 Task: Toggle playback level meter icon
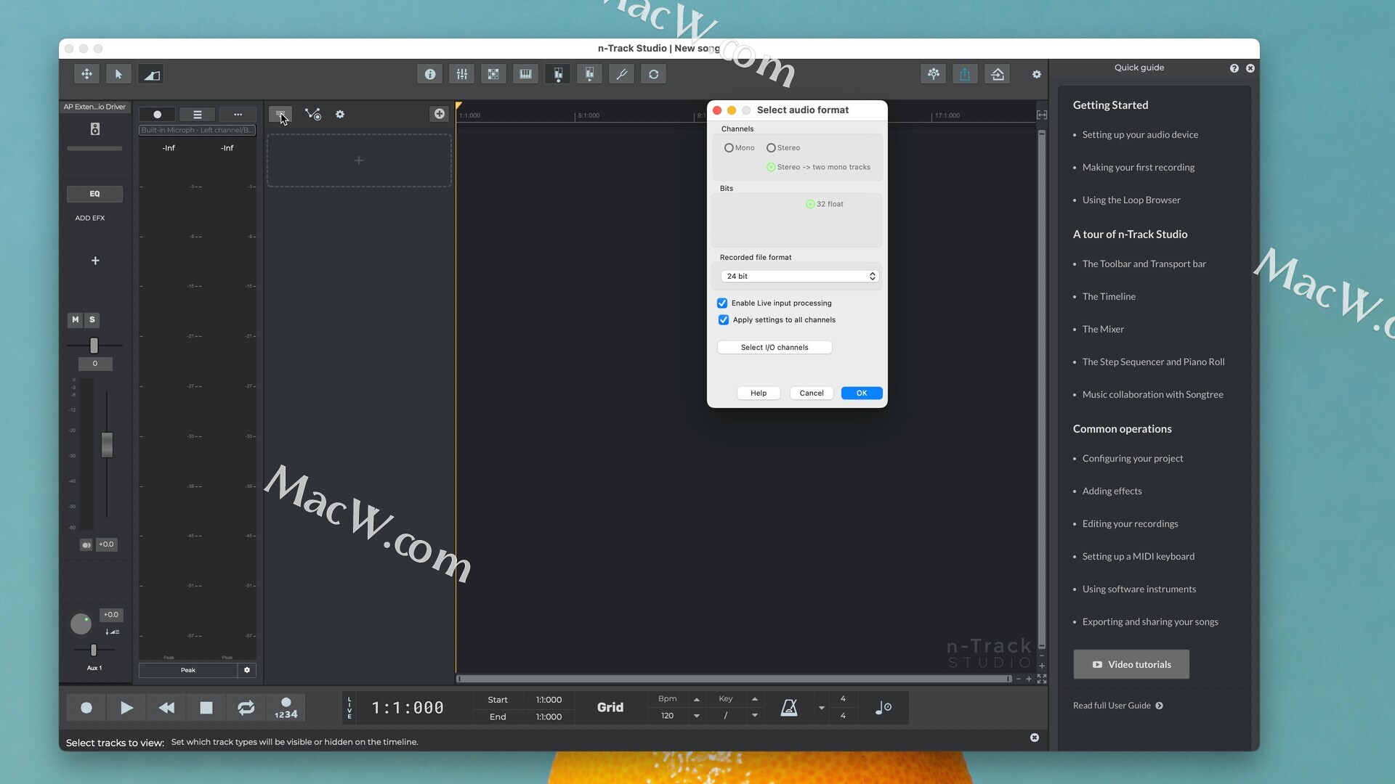[x=589, y=74]
